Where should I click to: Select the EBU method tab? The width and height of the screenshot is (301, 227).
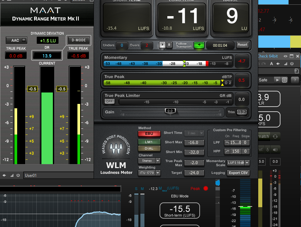pos(148,134)
